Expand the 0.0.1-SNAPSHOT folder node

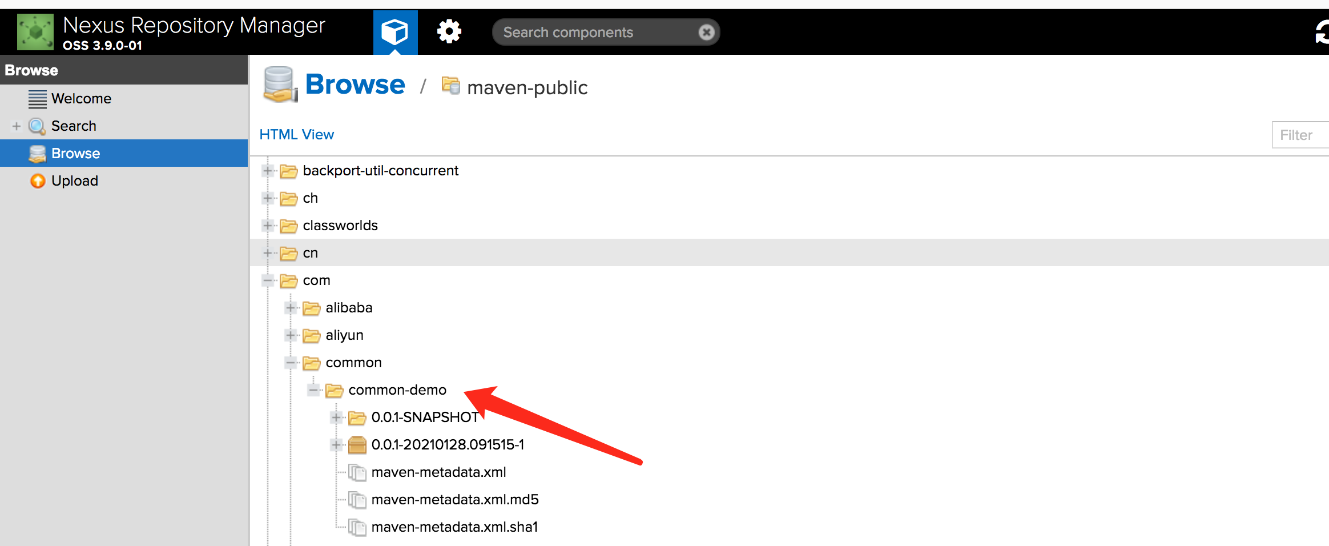[x=336, y=417]
